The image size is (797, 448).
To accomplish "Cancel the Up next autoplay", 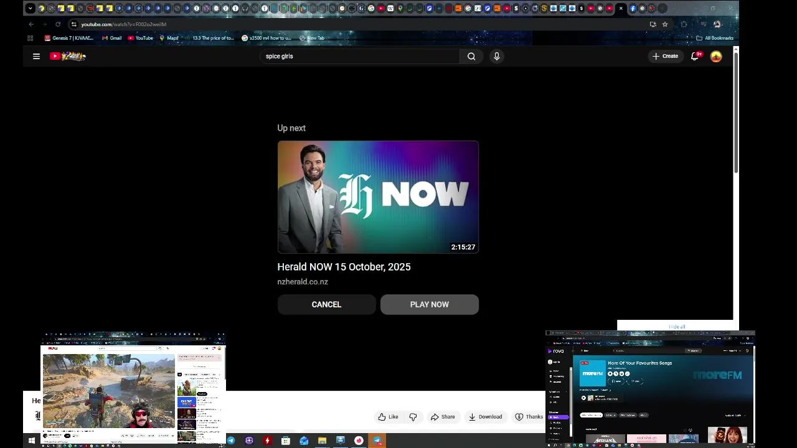I will tap(326, 304).
